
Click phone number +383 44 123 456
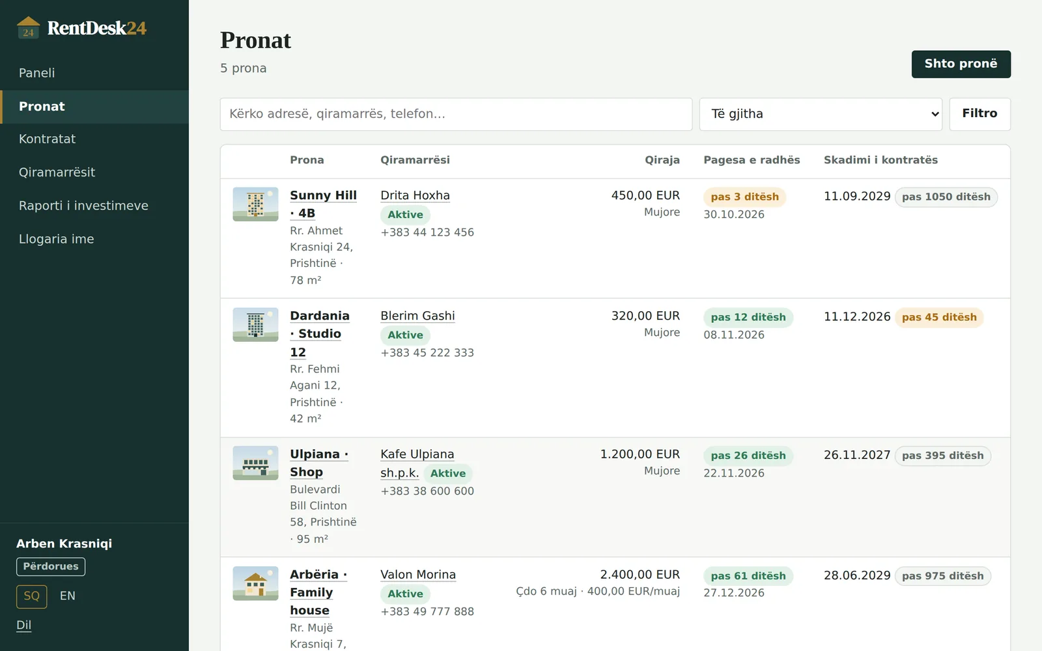pyautogui.click(x=427, y=232)
